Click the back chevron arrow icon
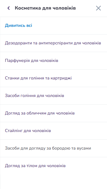Screen dimensions: 107x189 [8, 8]
